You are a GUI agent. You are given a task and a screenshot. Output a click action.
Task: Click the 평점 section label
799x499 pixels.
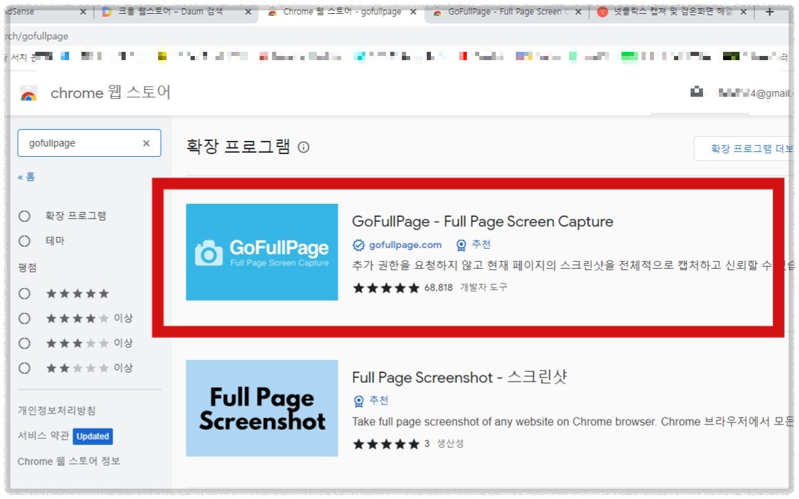[27, 268]
